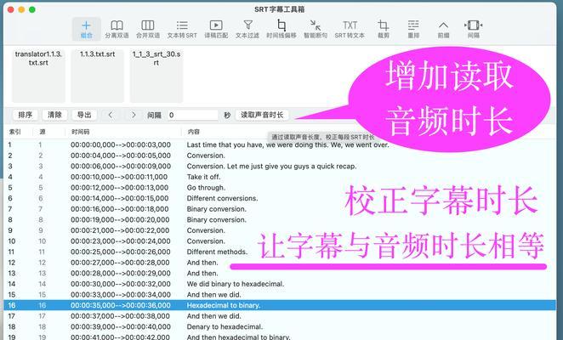
Task: Select the 1.1.3.txt.srt file tile
Action: click(97, 76)
